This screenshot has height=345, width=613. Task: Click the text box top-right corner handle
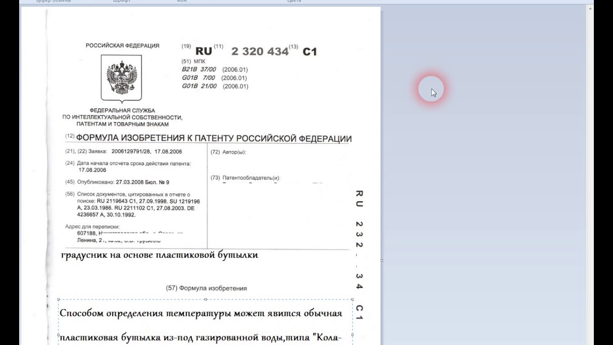pyautogui.click(x=352, y=299)
